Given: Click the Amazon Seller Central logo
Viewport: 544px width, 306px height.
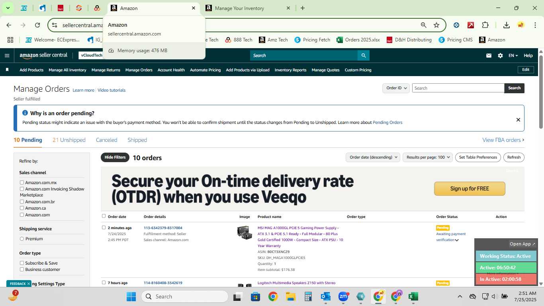Looking at the screenshot, I should coord(43,55).
